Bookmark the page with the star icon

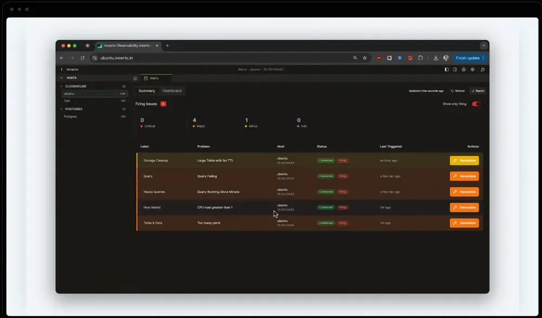(x=365, y=58)
